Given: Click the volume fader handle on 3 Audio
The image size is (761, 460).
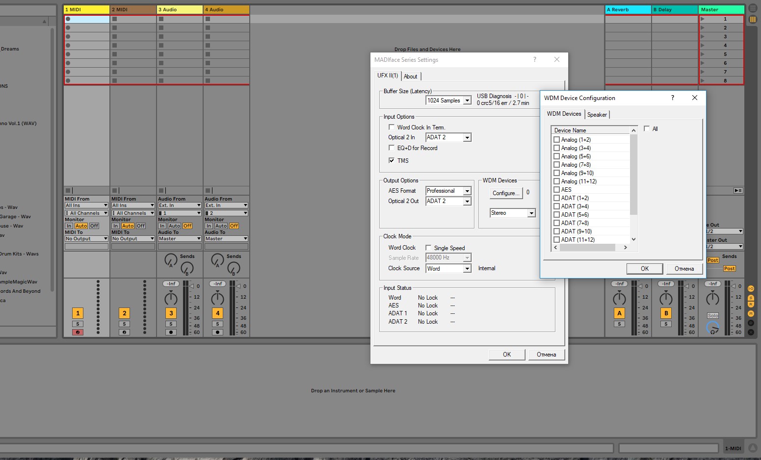Looking at the screenshot, I should [x=192, y=286].
